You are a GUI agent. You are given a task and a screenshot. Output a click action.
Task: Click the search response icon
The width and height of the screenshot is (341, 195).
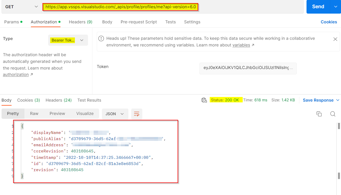pyautogui.click(x=333, y=114)
